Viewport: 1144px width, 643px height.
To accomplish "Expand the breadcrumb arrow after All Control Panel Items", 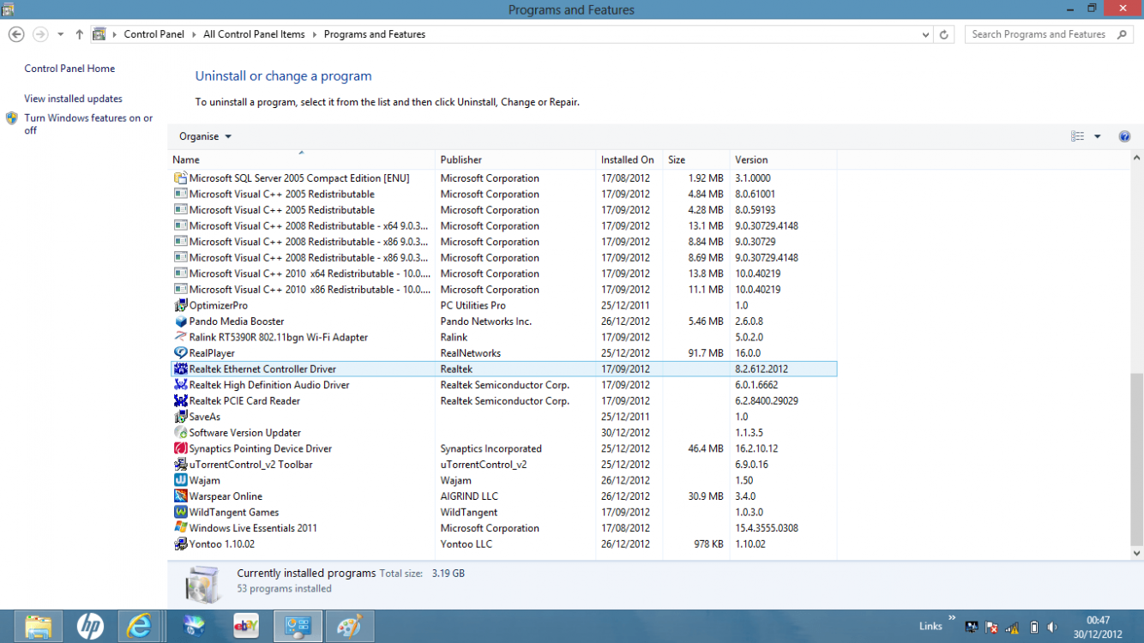I will [315, 34].
